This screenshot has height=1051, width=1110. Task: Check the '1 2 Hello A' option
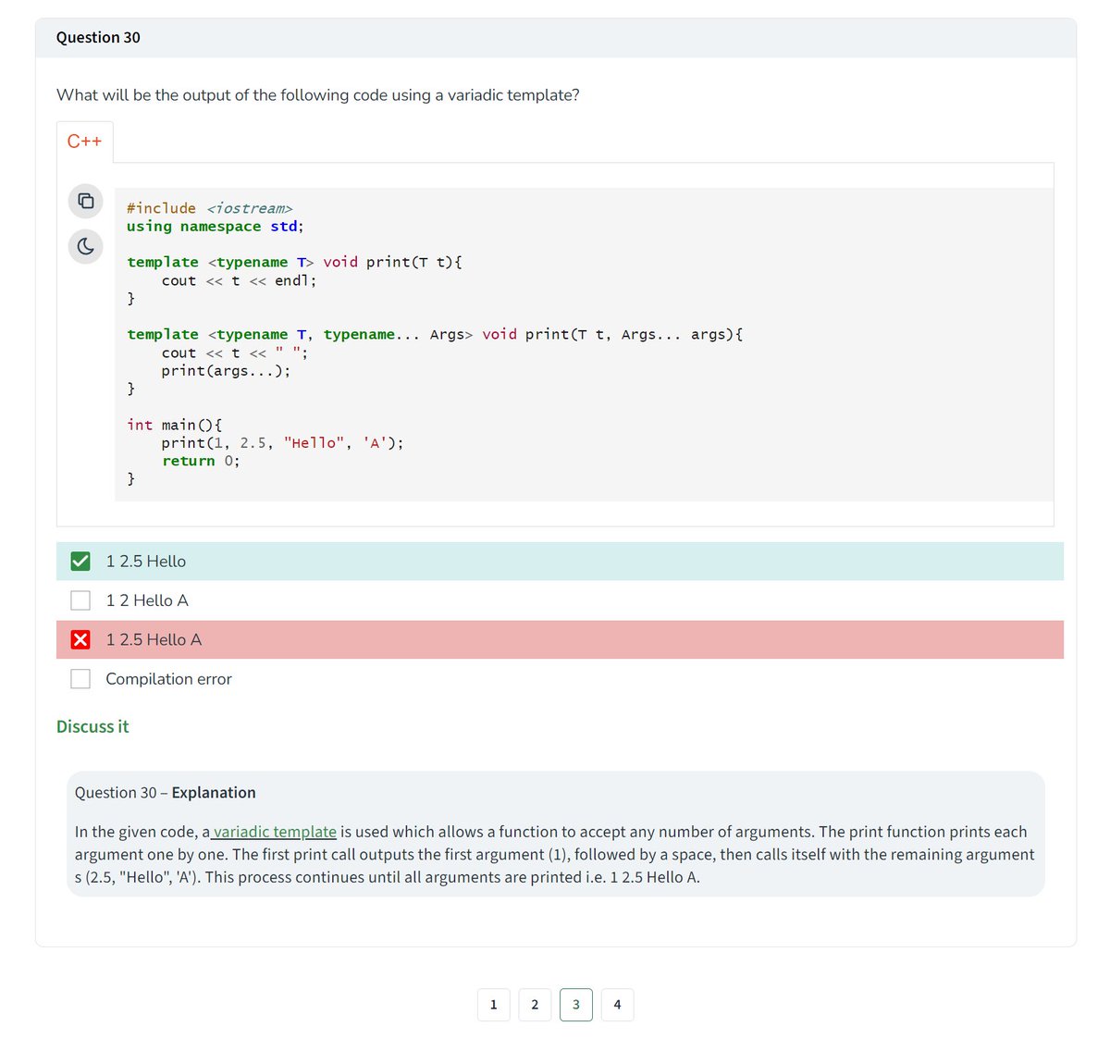[80, 600]
